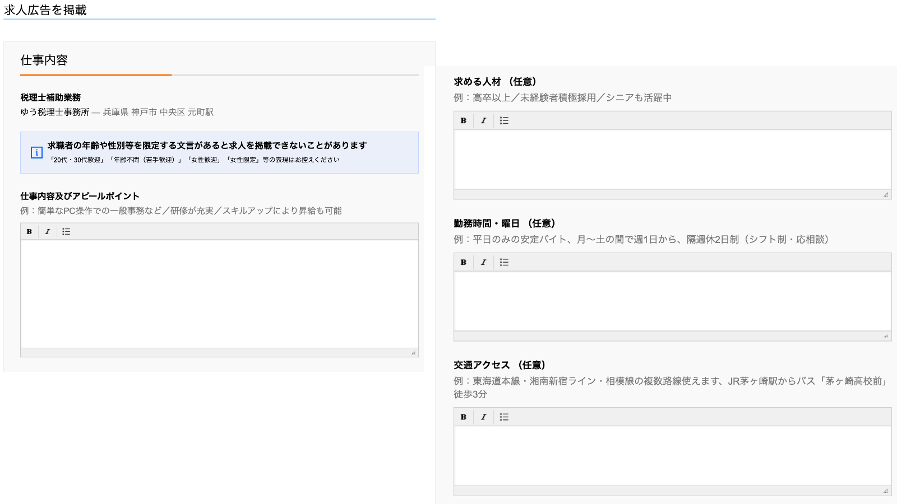Click the 例：高卒以上 example hint
The image size is (897, 504).
click(x=562, y=97)
